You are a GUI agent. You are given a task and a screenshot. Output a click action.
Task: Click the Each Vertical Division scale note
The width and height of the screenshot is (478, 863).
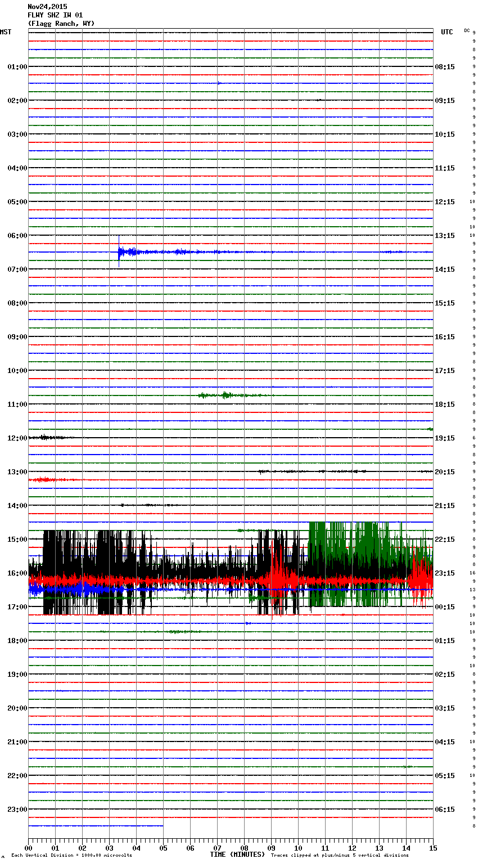tap(71, 855)
